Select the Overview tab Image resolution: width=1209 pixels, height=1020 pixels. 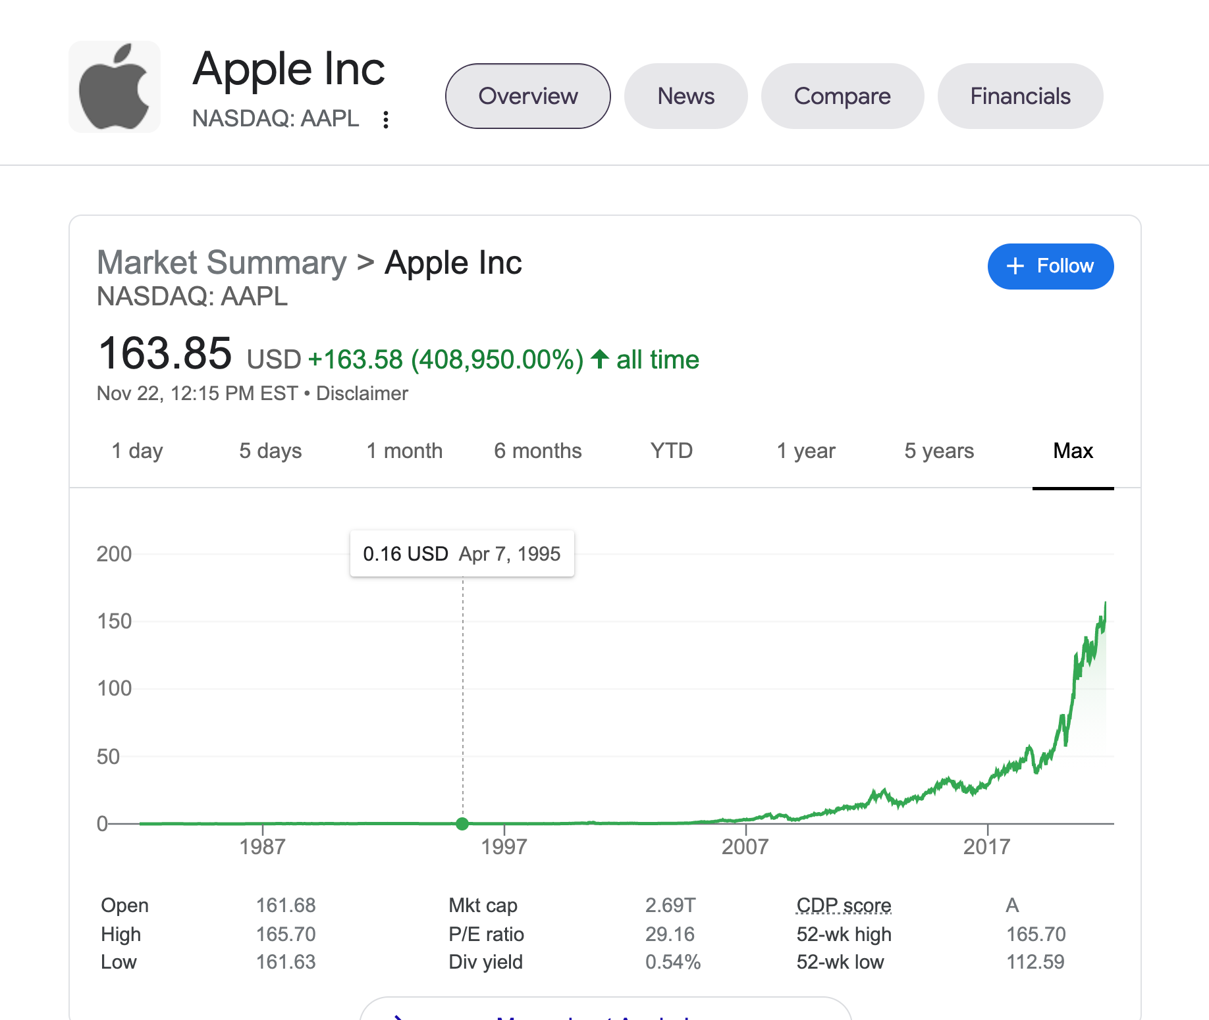[527, 96]
